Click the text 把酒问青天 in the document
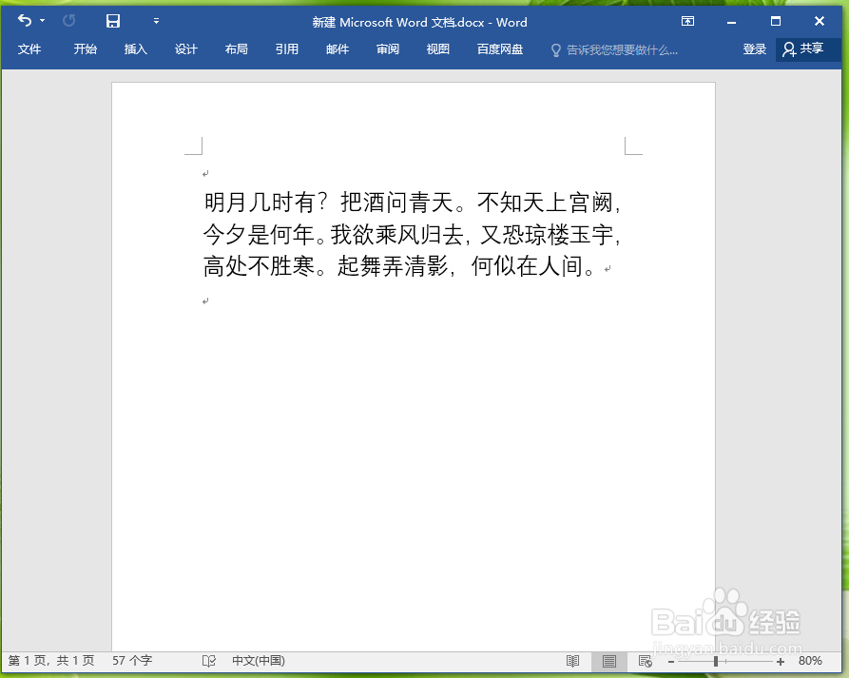This screenshot has width=849, height=678. point(396,203)
